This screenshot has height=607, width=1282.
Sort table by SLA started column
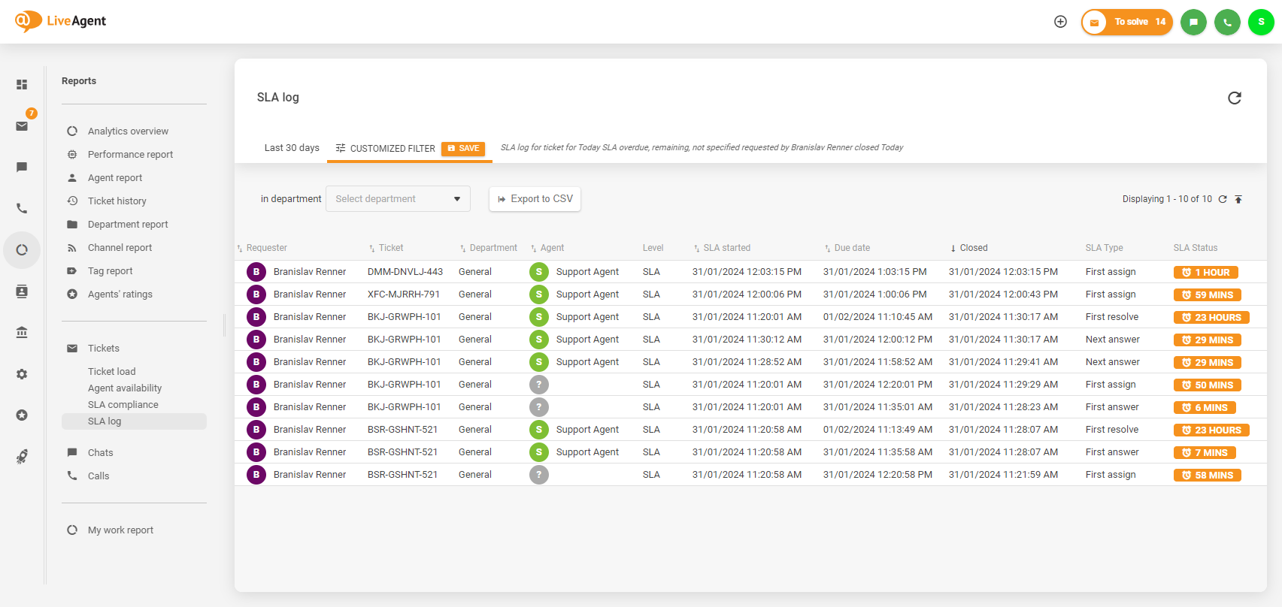click(x=726, y=248)
